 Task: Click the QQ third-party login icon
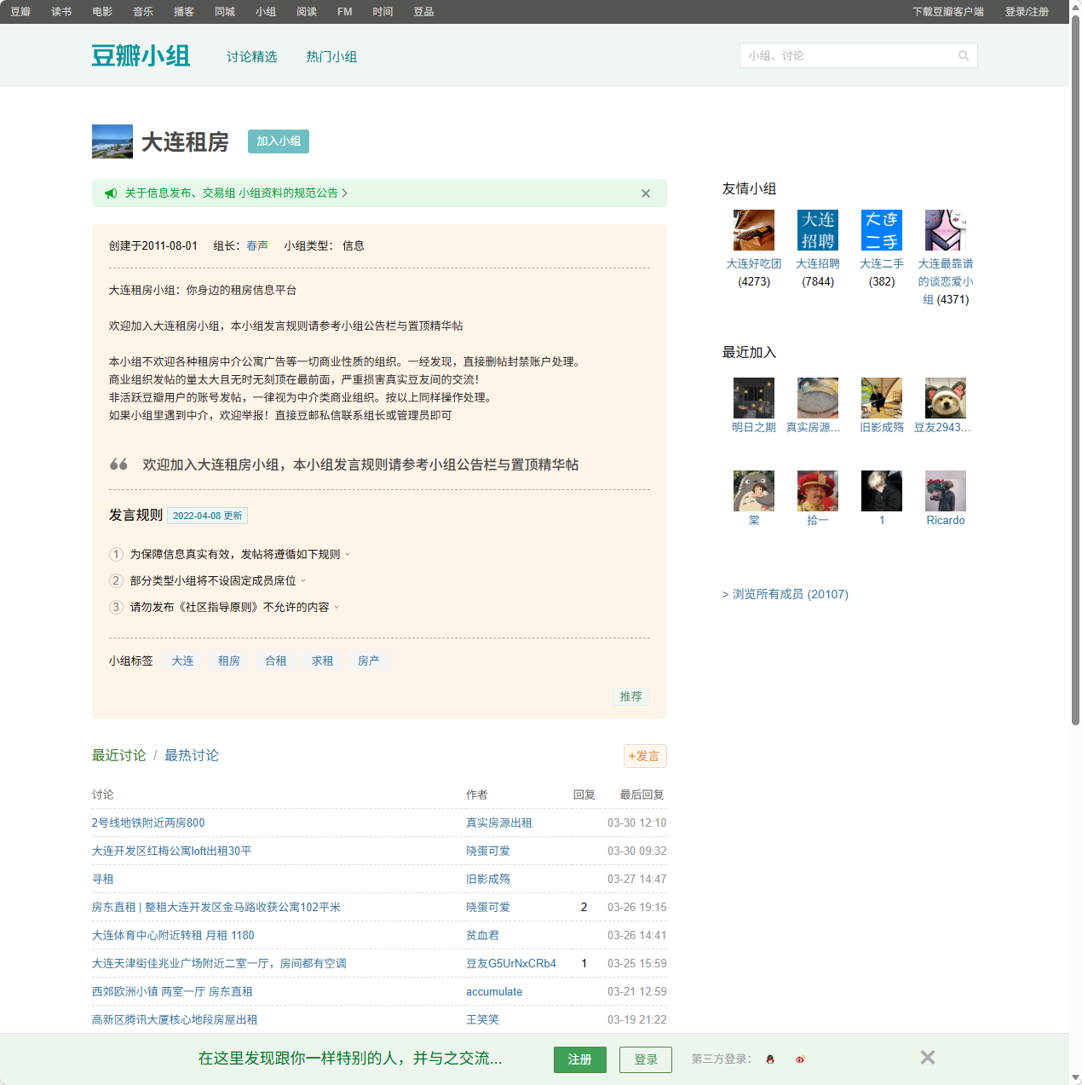coord(769,1059)
